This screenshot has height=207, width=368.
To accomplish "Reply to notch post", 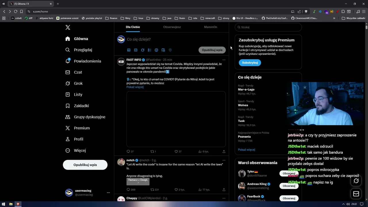I will (131, 190).
